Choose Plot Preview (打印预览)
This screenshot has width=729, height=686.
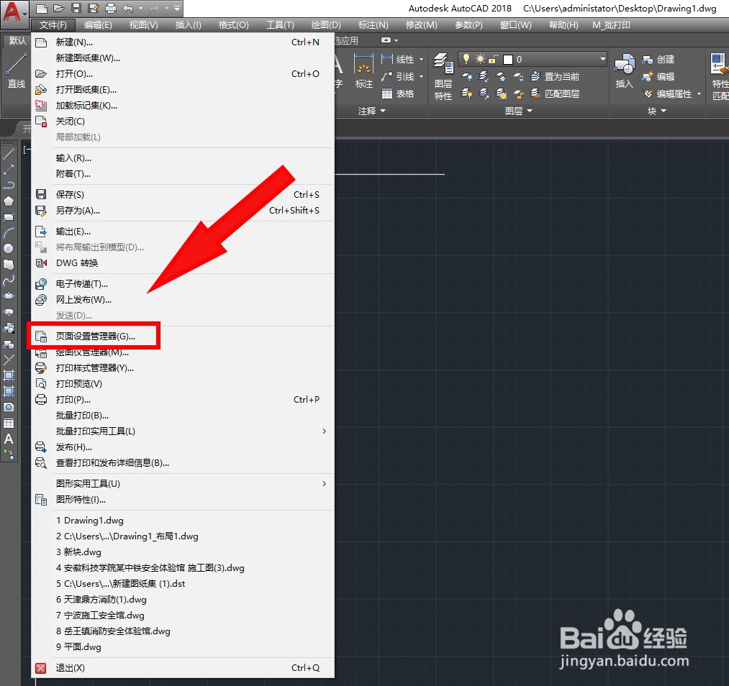tap(183, 384)
